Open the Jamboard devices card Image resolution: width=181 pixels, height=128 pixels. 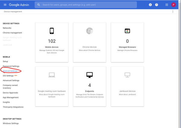[x=127, y=86]
